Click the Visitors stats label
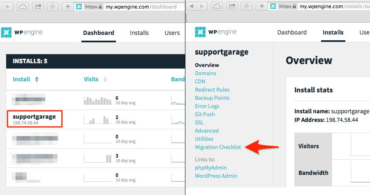Image resolution: width=370 pixels, height=195 pixels. pyautogui.click(x=308, y=146)
